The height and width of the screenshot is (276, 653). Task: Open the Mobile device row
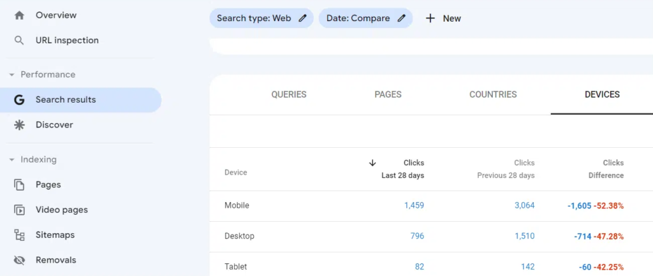237,205
